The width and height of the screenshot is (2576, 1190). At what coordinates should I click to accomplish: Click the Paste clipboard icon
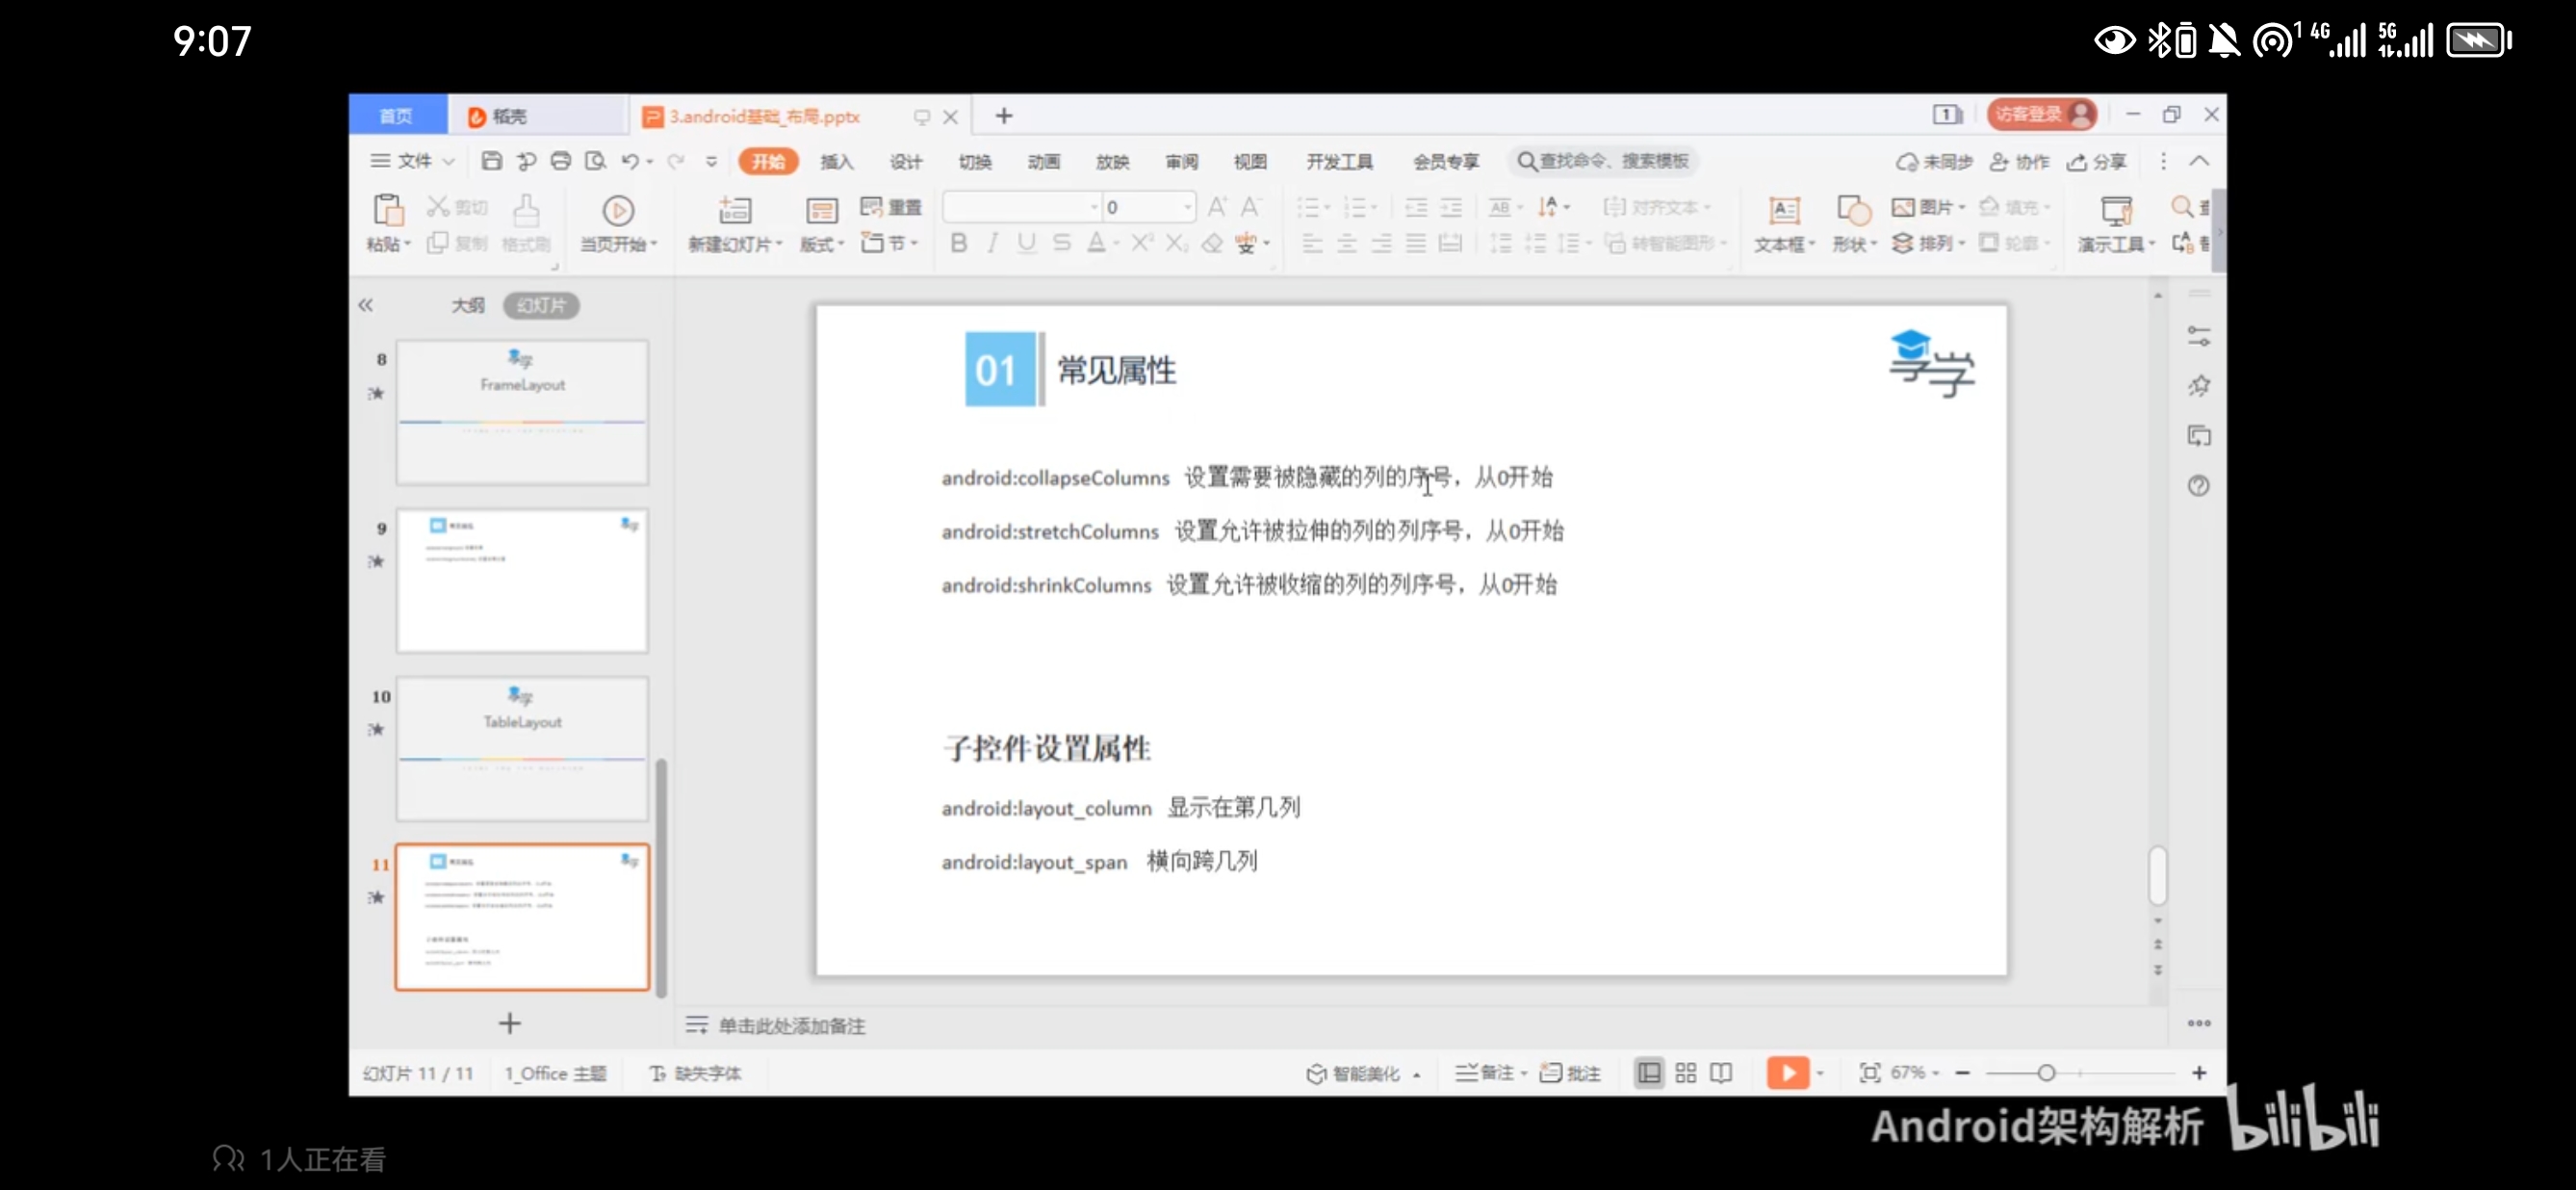click(388, 211)
